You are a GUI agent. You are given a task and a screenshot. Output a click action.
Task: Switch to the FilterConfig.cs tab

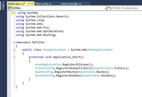pyautogui.click(x=43, y=4)
